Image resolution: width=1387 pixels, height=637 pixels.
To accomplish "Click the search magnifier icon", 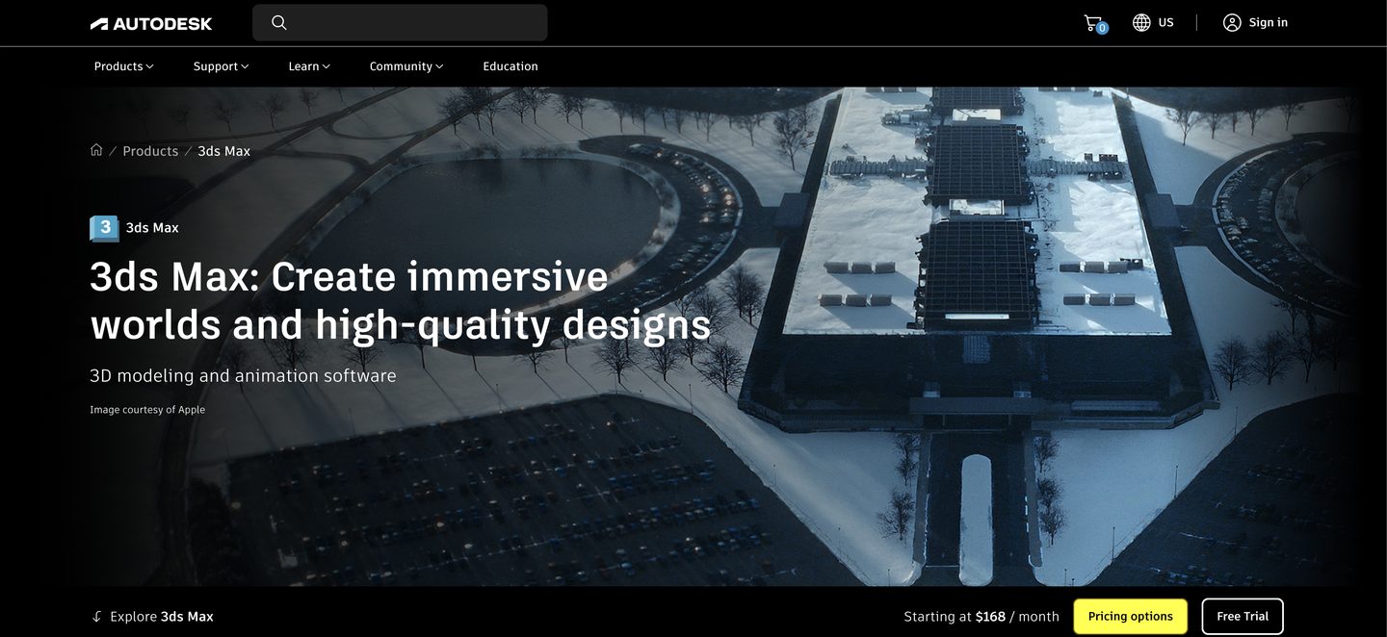I will pos(279,22).
